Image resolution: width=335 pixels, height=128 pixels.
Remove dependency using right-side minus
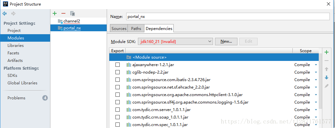click(x=327, y=61)
